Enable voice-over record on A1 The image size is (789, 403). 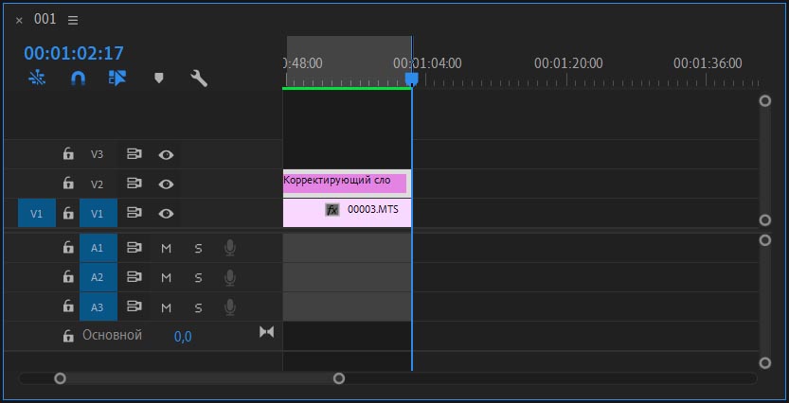pyautogui.click(x=230, y=248)
